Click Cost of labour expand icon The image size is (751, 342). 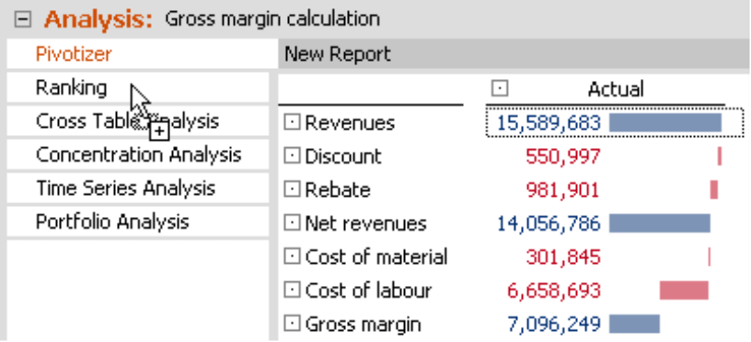point(292,291)
